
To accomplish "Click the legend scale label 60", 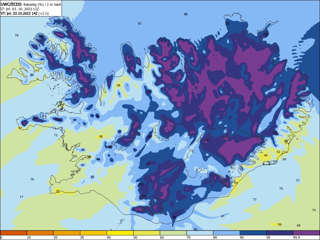I will point(162,237).
